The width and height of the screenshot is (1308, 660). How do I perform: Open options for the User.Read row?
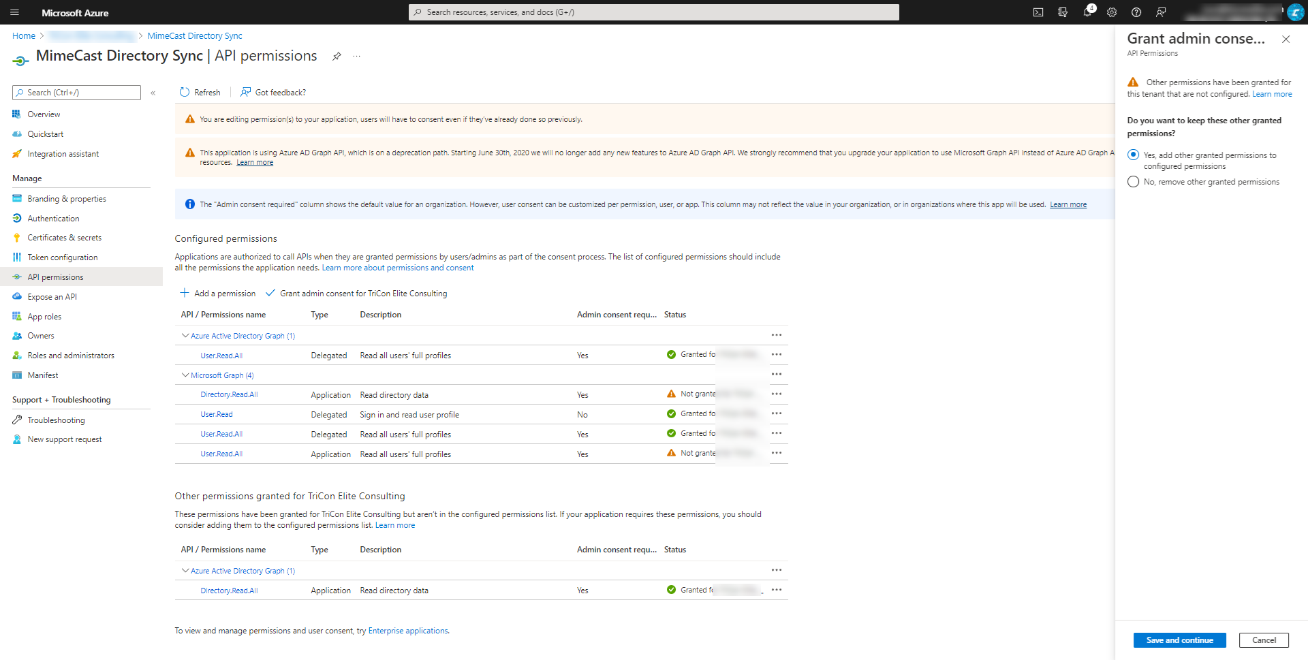pos(777,414)
